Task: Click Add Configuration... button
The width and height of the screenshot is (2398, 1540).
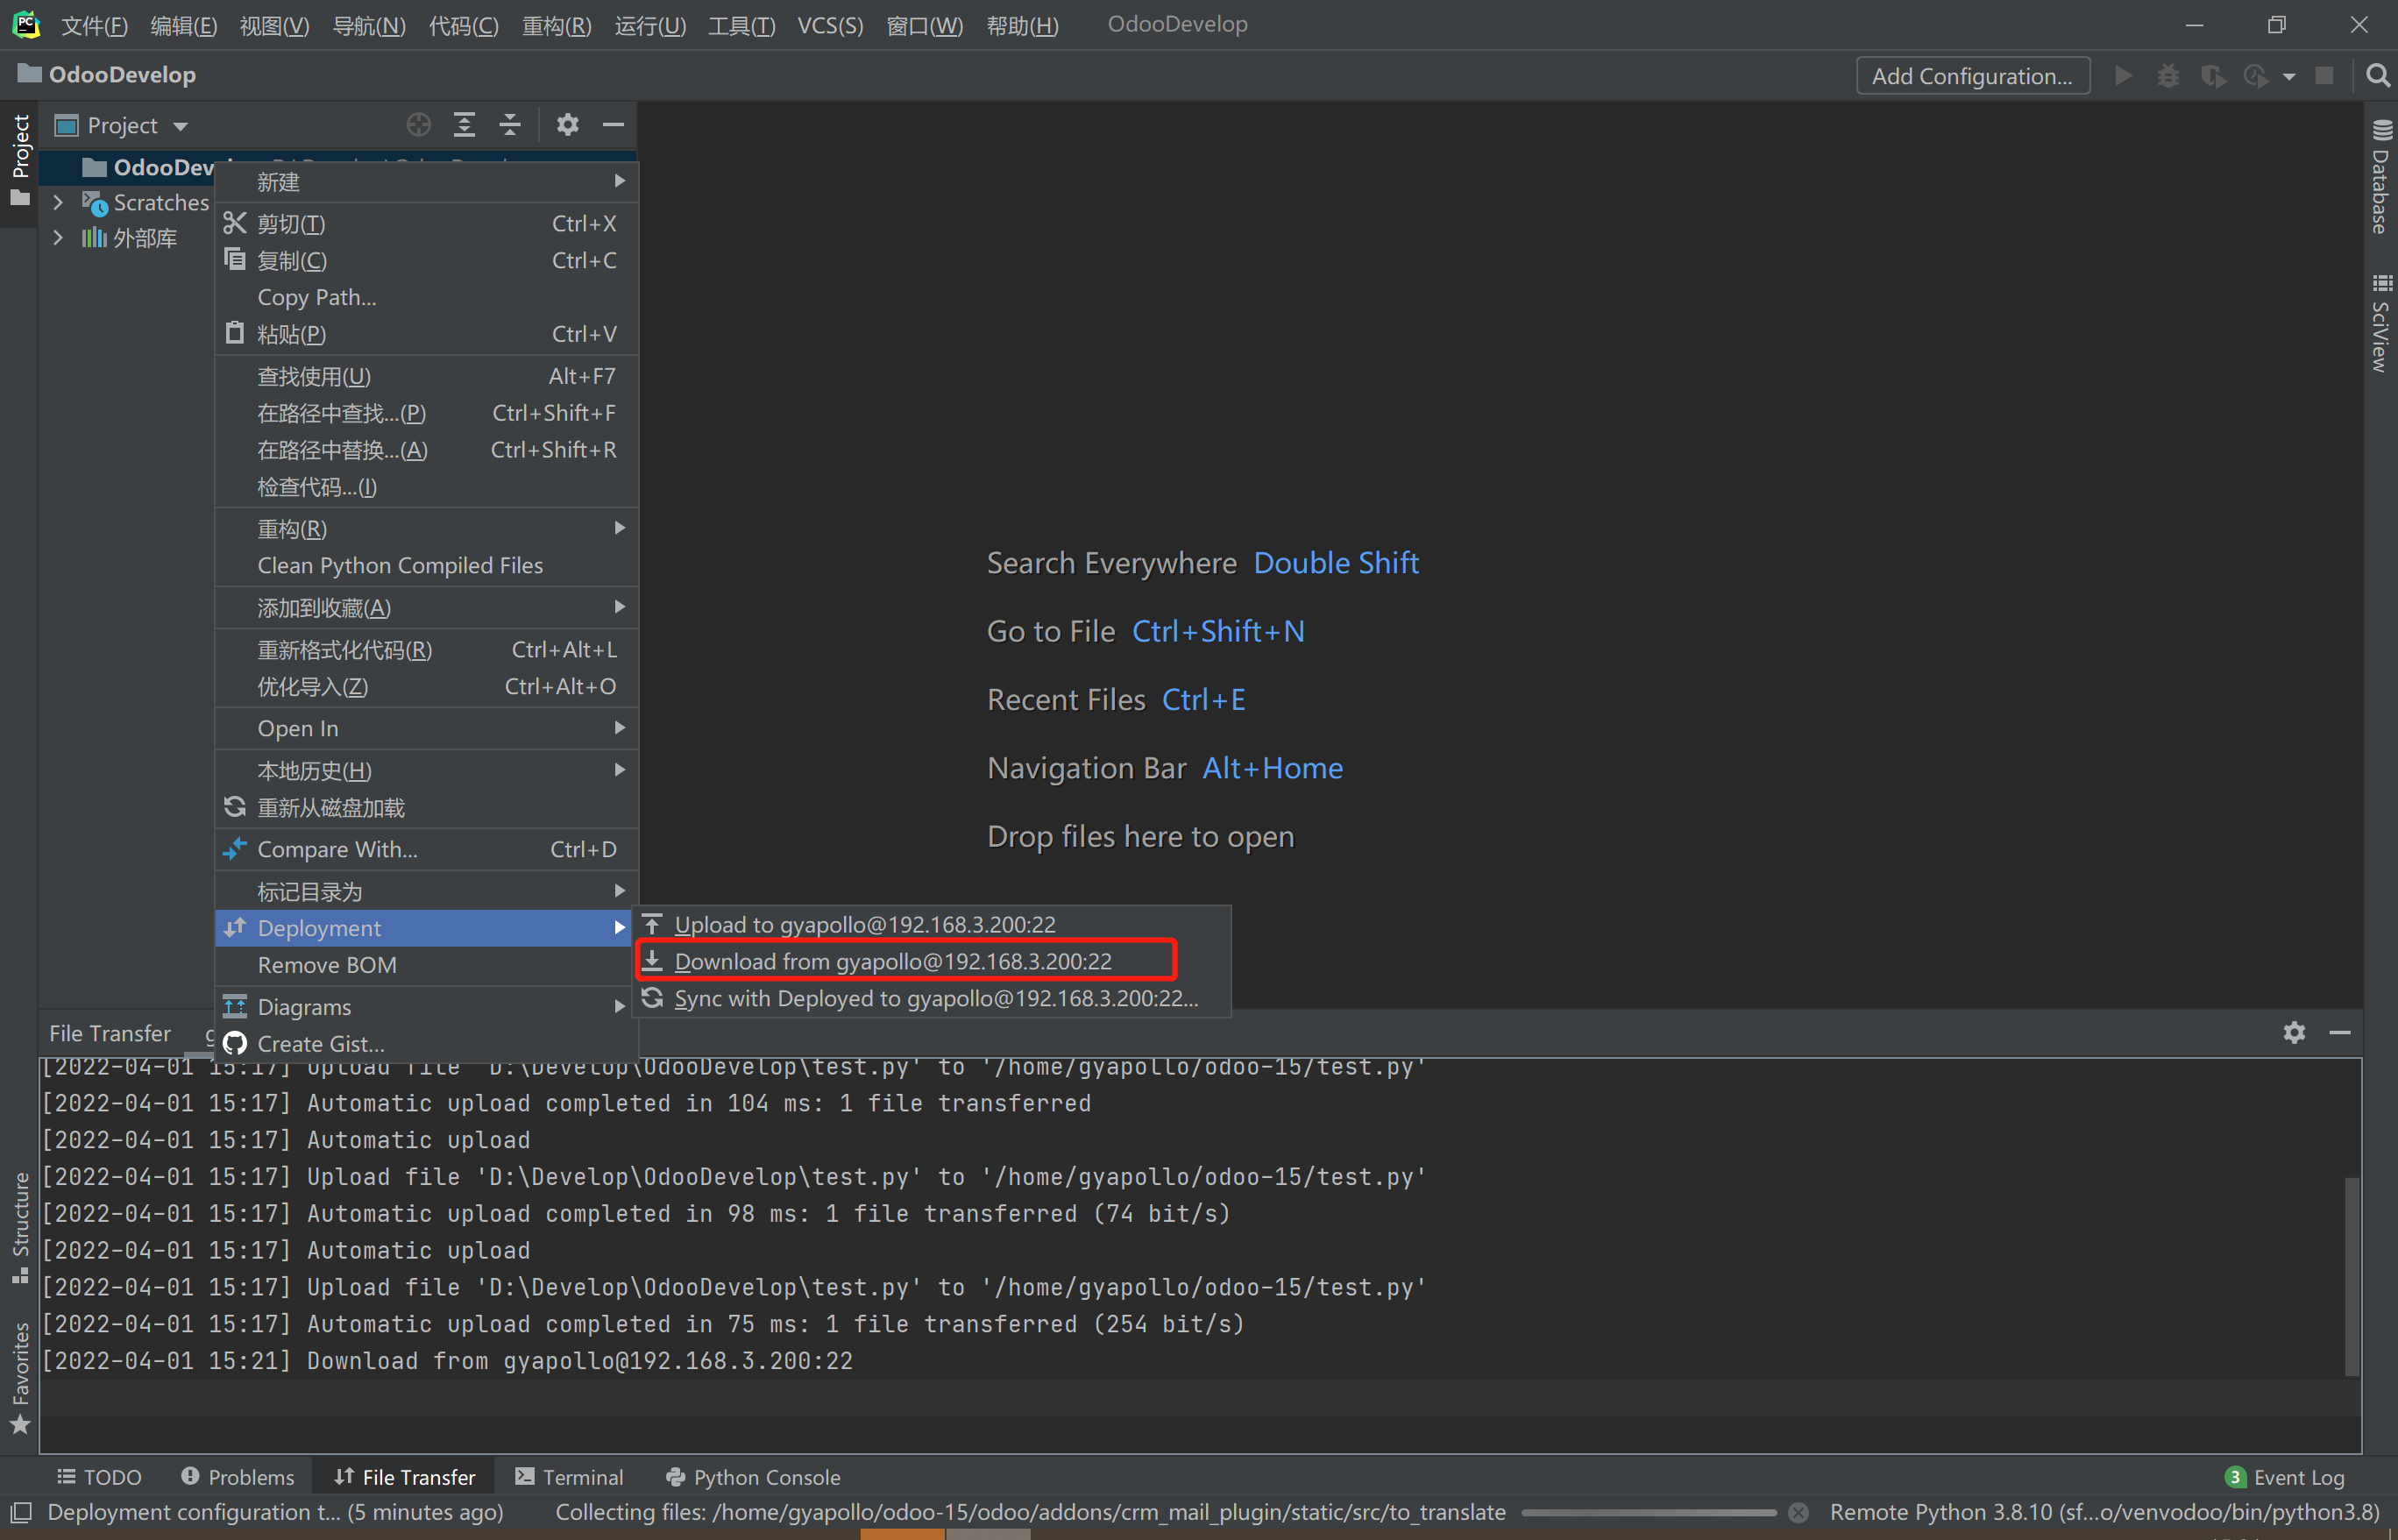Action: [1972, 76]
